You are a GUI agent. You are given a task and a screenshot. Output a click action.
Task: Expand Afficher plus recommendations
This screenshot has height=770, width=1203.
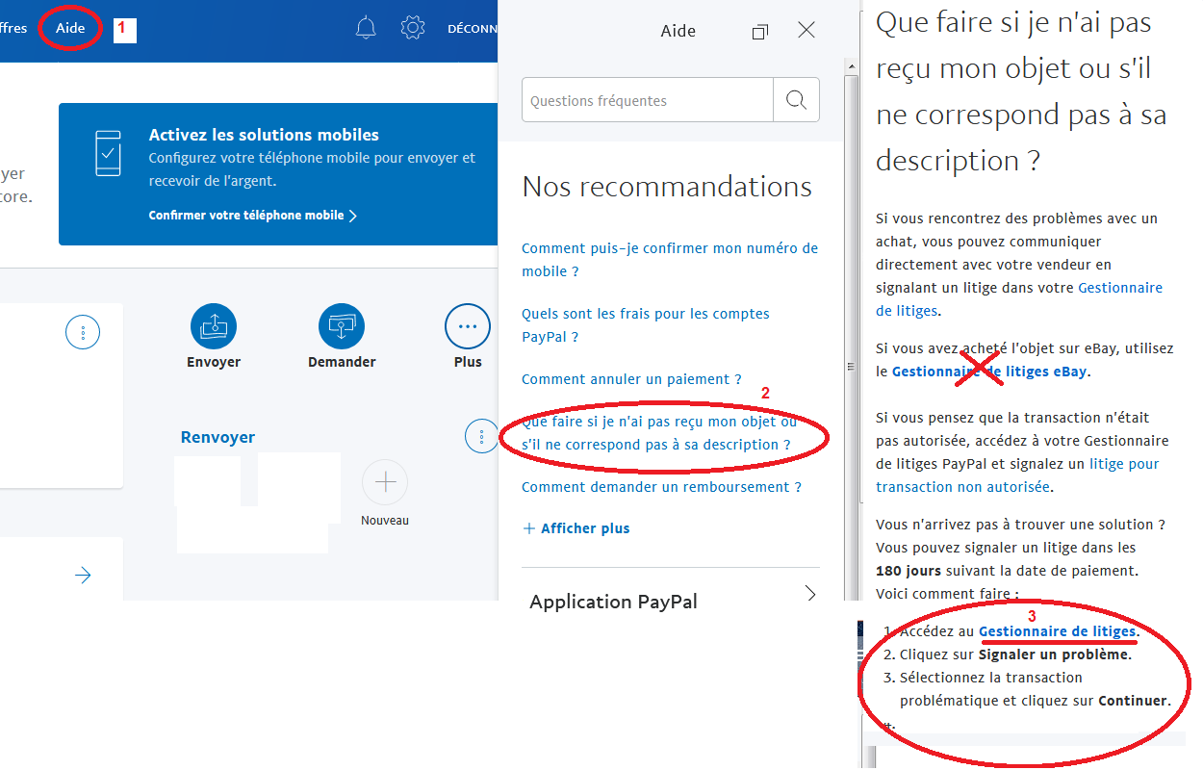tap(576, 528)
